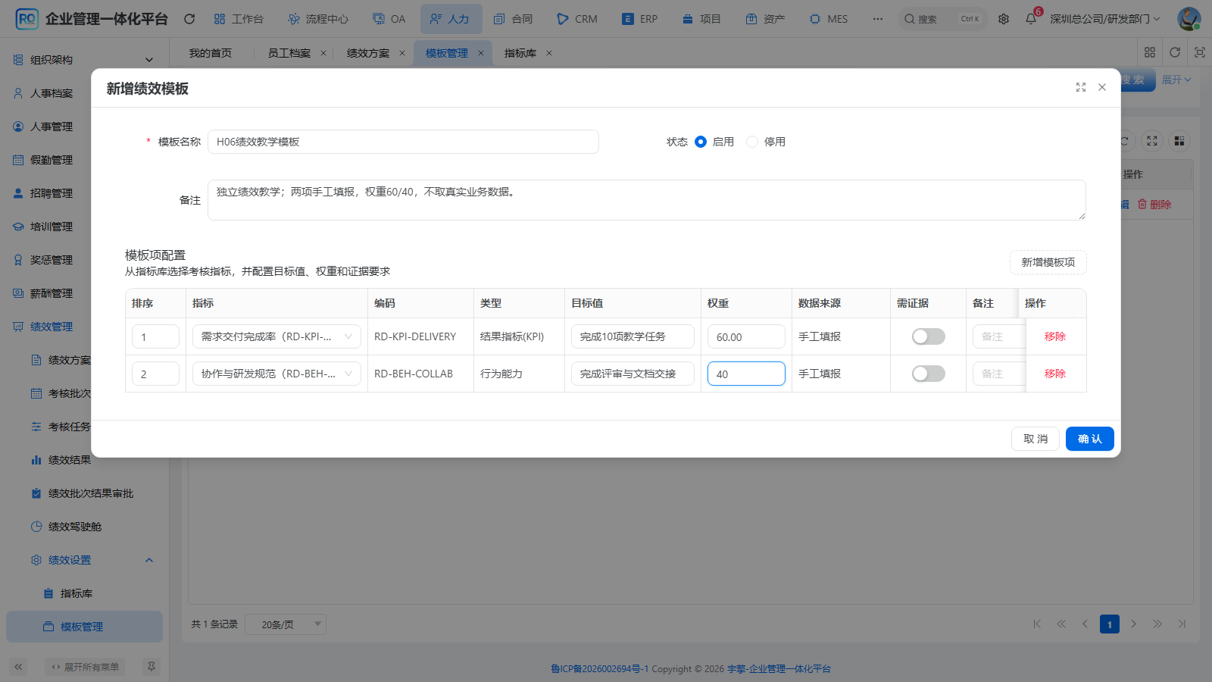Viewport: 1212px width, 682px height.
Task: Open 绩效结果 in the sidebar
Action: (84, 460)
